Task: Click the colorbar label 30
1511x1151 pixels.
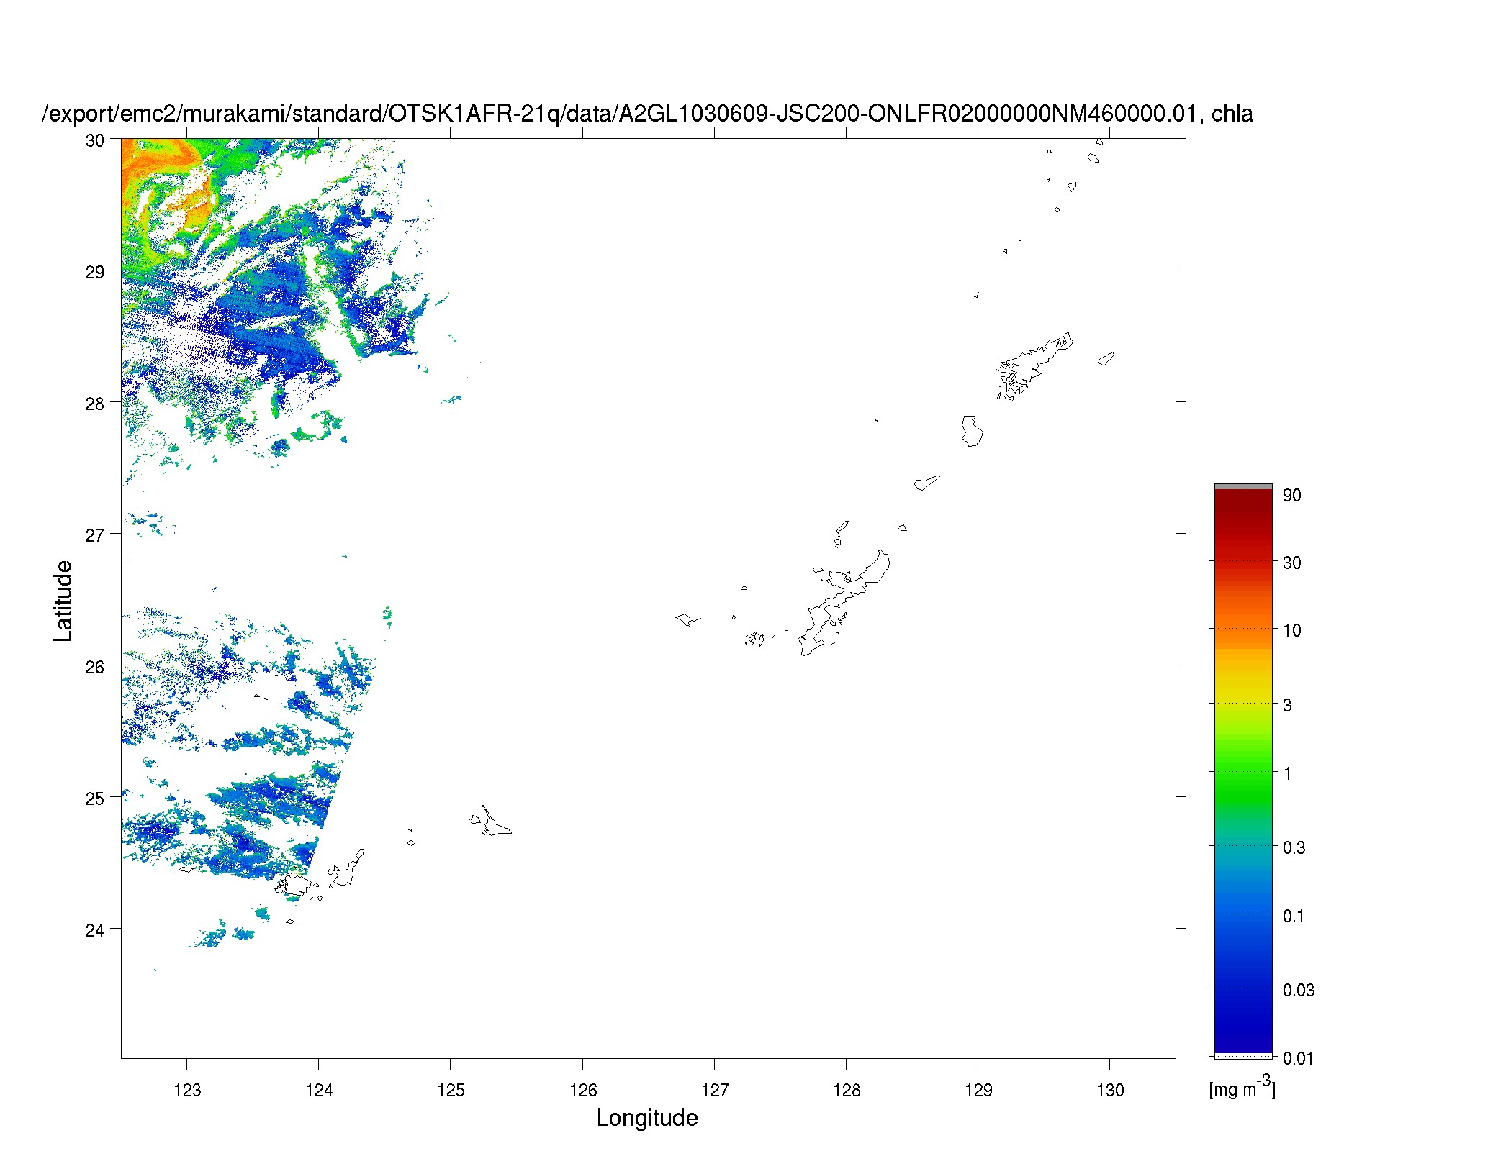Action: [1292, 563]
